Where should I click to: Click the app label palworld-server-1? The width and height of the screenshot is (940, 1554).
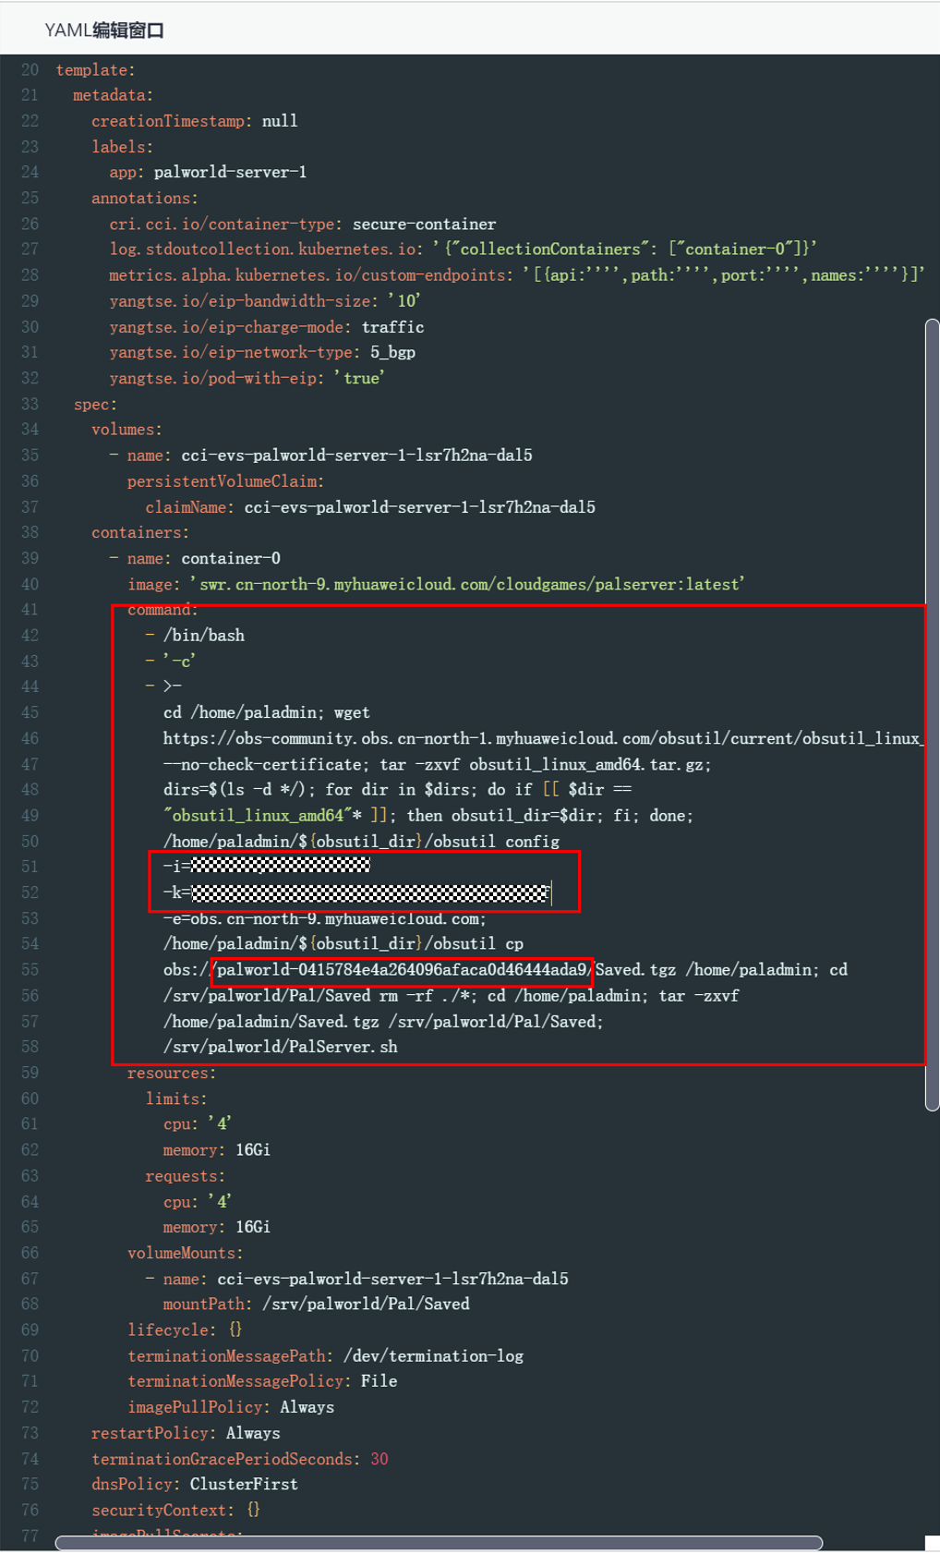click(230, 172)
